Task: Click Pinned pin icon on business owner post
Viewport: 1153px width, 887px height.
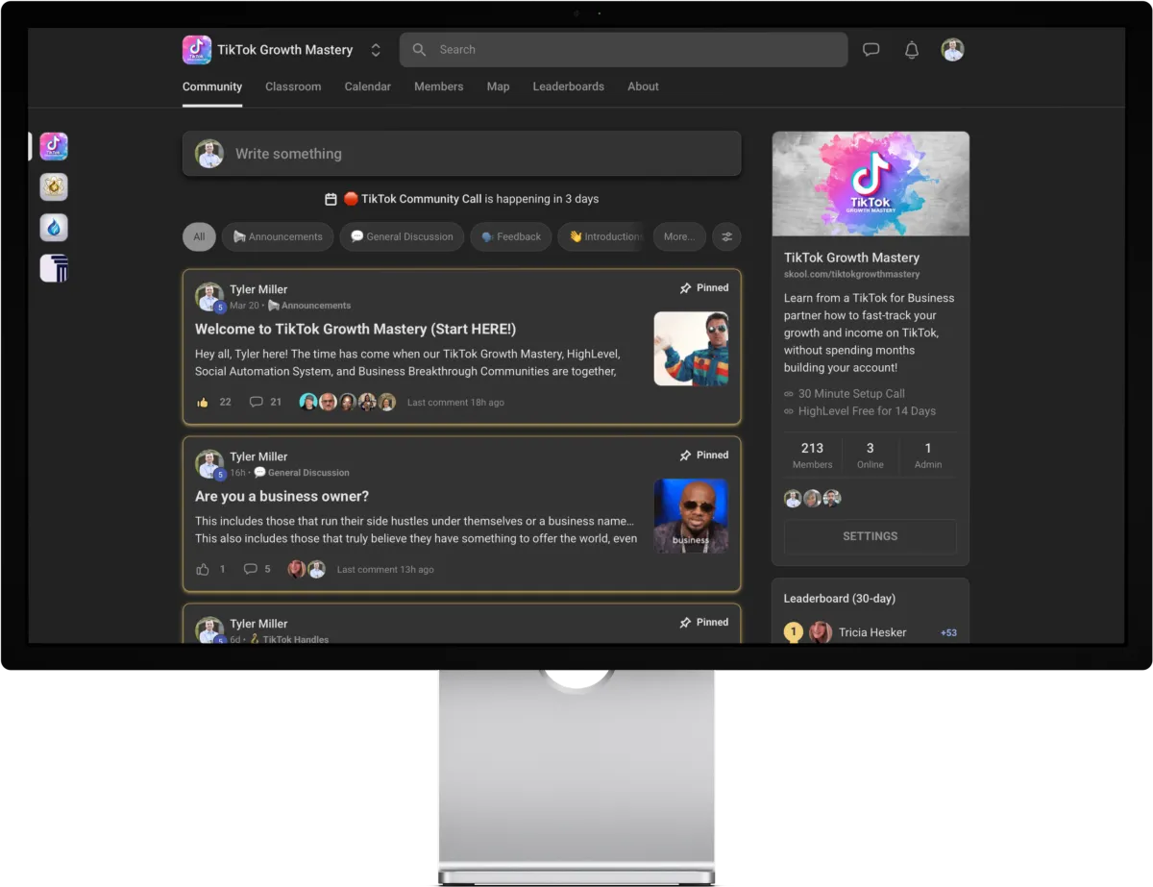Action: click(685, 455)
